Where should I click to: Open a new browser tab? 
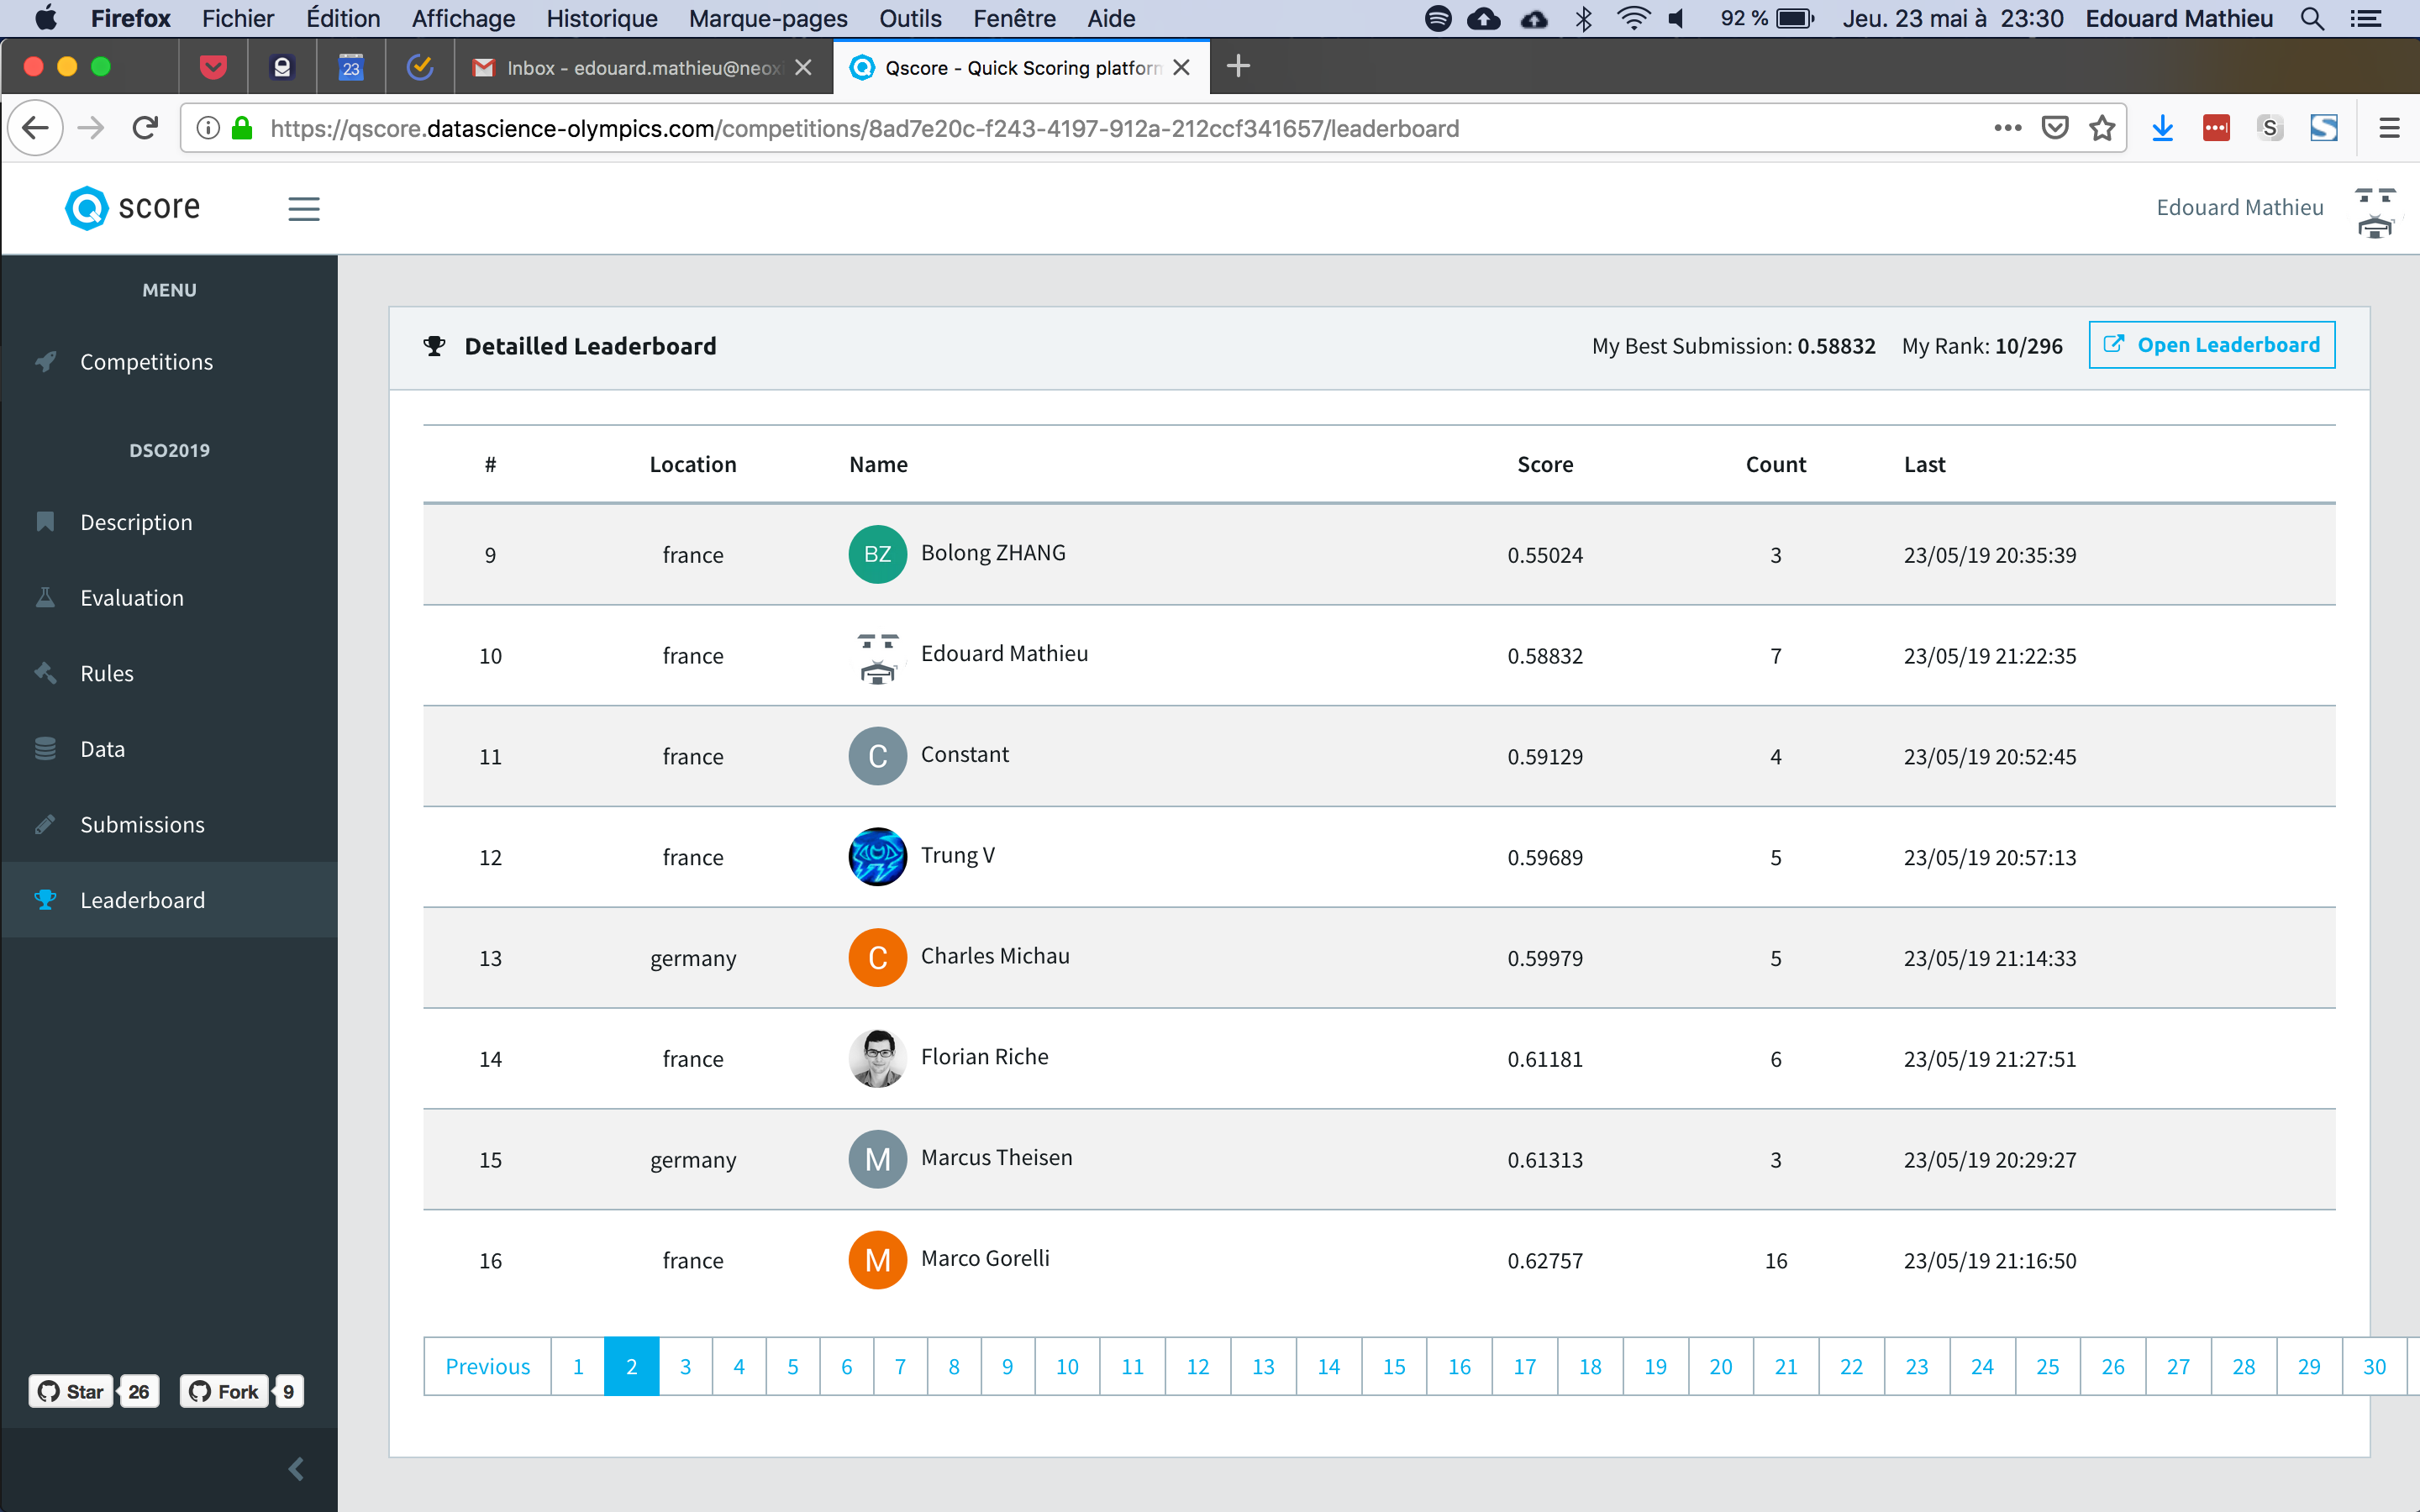(x=1238, y=67)
